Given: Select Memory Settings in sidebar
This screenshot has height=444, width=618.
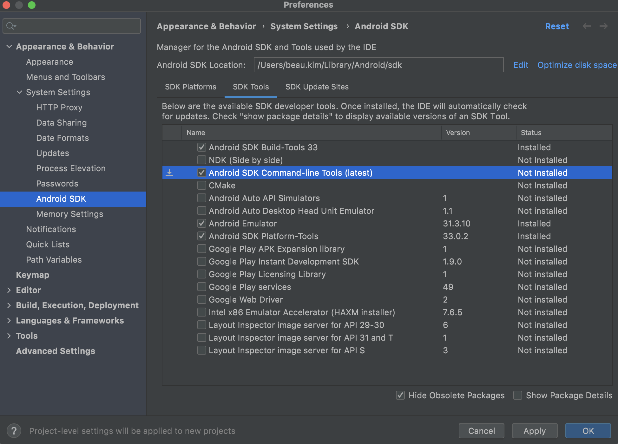Looking at the screenshot, I should click(x=69, y=214).
